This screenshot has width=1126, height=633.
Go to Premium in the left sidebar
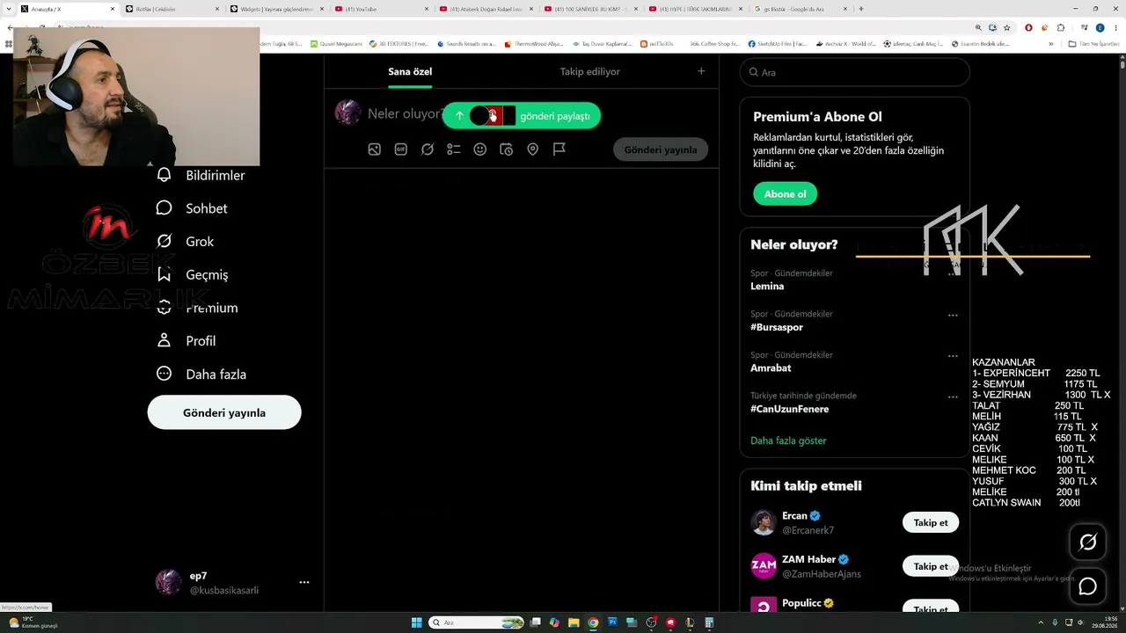click(x=197, y=308)
